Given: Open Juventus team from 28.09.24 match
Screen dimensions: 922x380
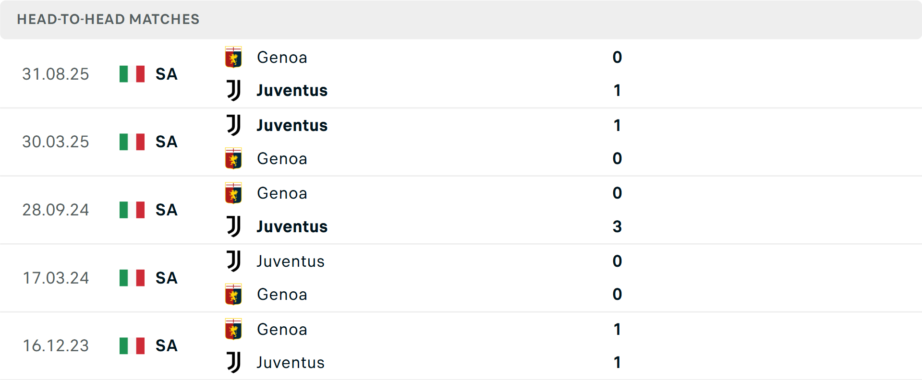Looking at the screenshot, I should point(292,226).
